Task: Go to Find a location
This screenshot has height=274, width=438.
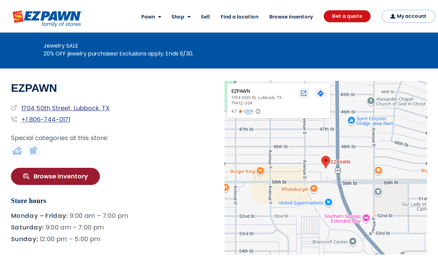Action: pos(240,17)
